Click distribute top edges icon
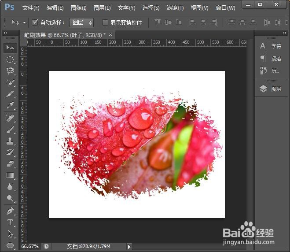 point(232,22)
